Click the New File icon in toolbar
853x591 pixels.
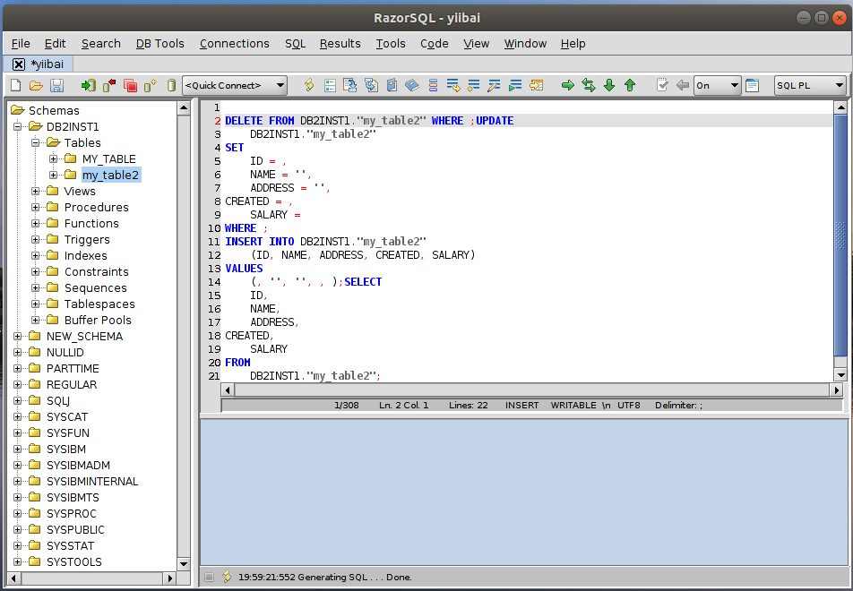click(15, 85)
